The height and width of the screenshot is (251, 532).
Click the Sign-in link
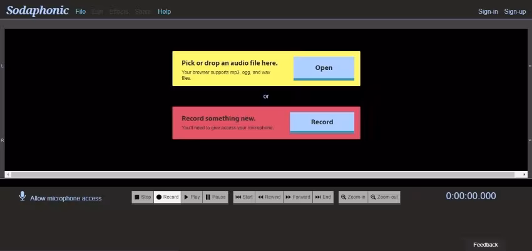(x=488, y=11)
